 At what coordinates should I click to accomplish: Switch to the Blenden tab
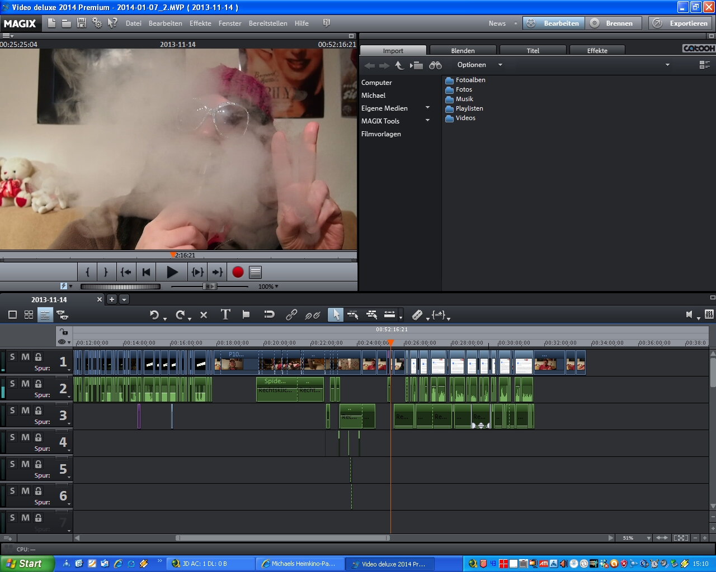tap(463, 50)
